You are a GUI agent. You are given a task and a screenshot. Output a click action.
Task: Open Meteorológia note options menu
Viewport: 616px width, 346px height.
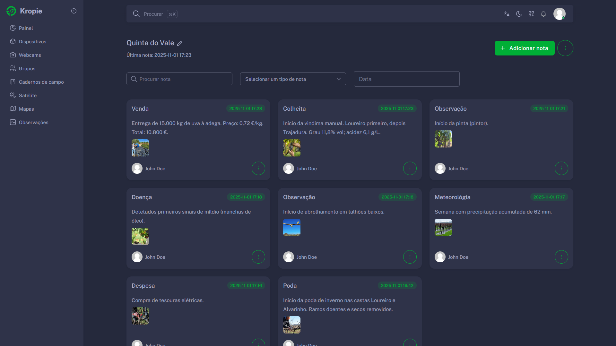click(x=561, y=257)
